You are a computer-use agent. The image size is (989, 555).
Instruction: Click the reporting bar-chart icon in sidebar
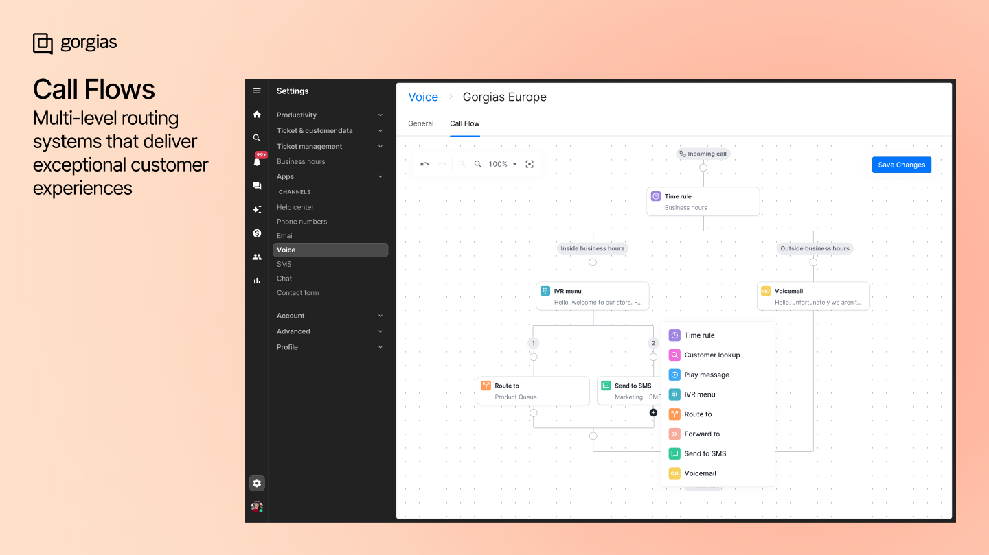click(257, 280)
